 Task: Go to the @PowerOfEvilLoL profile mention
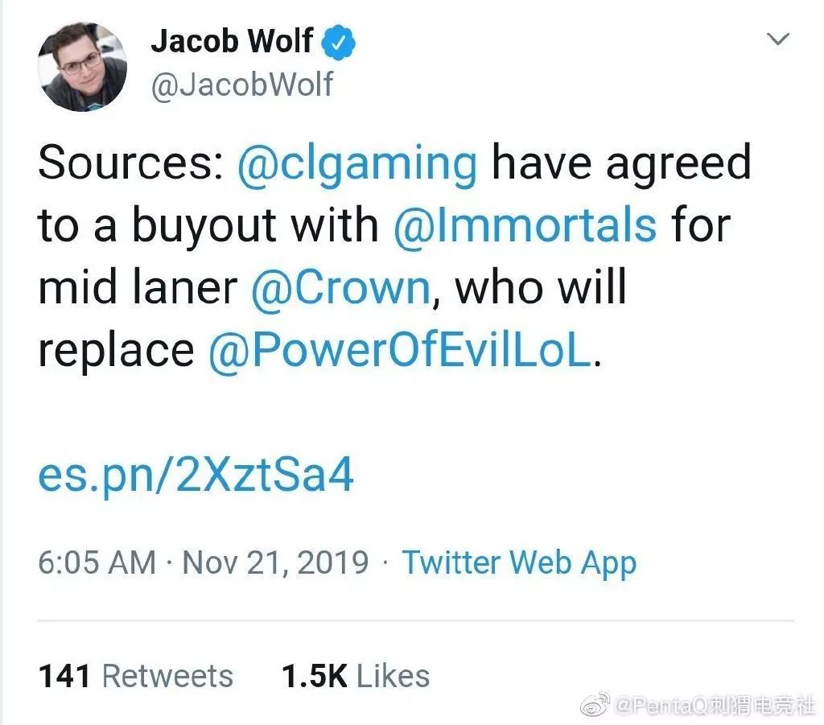[x=399, y=349]
